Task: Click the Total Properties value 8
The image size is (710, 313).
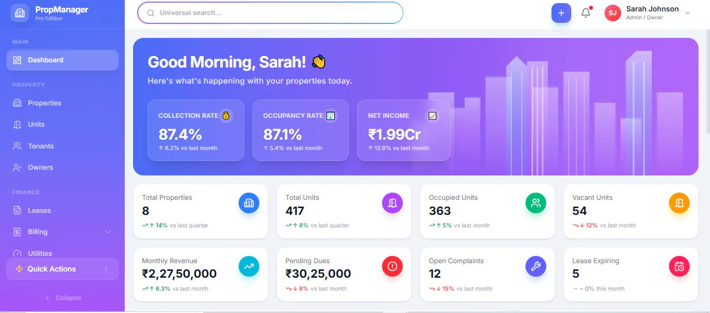Action: tap(146, 211)
